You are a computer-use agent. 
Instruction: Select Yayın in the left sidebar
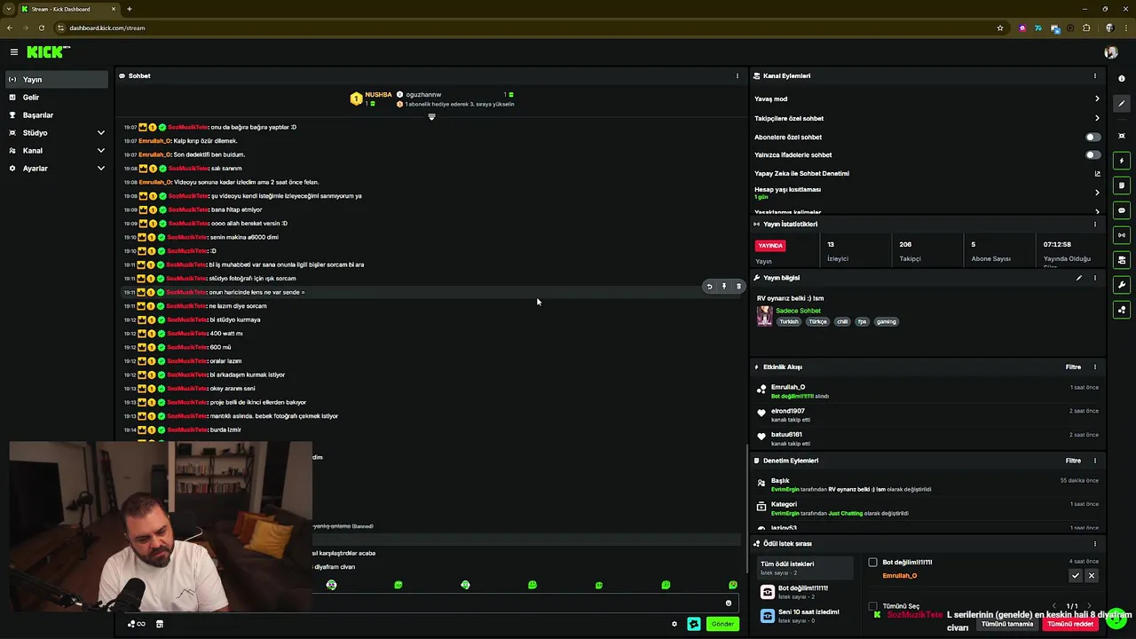(57, 79)
